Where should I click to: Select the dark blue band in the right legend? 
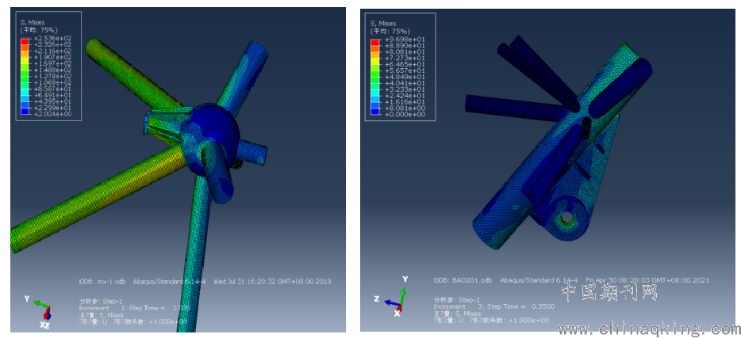point(374,112)
